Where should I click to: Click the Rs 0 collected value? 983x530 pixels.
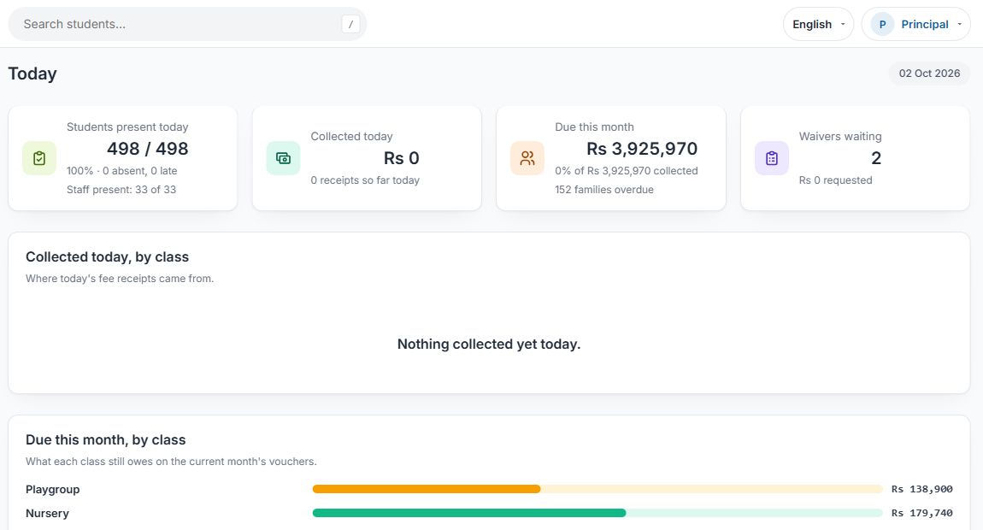click(401, 158)
